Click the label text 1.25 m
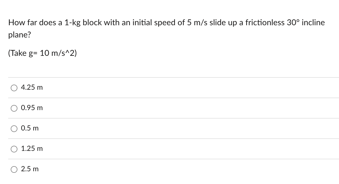Viewport: 339px width, 184px height. click(x=32, y=149)
